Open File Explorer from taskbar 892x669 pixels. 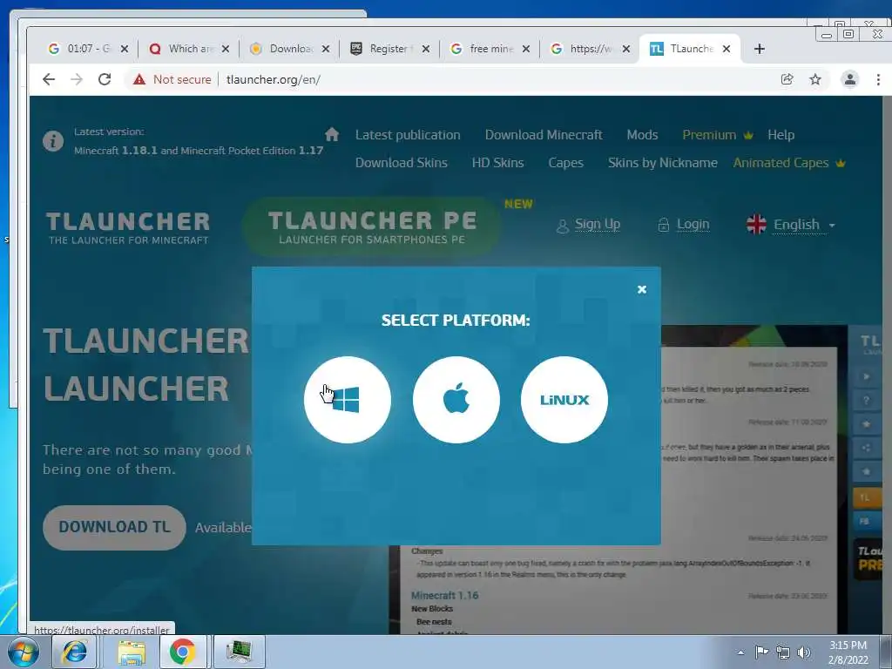pos(131,652)
